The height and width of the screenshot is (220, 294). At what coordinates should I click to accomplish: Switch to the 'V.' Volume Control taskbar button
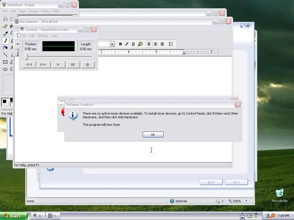(53, 216)
